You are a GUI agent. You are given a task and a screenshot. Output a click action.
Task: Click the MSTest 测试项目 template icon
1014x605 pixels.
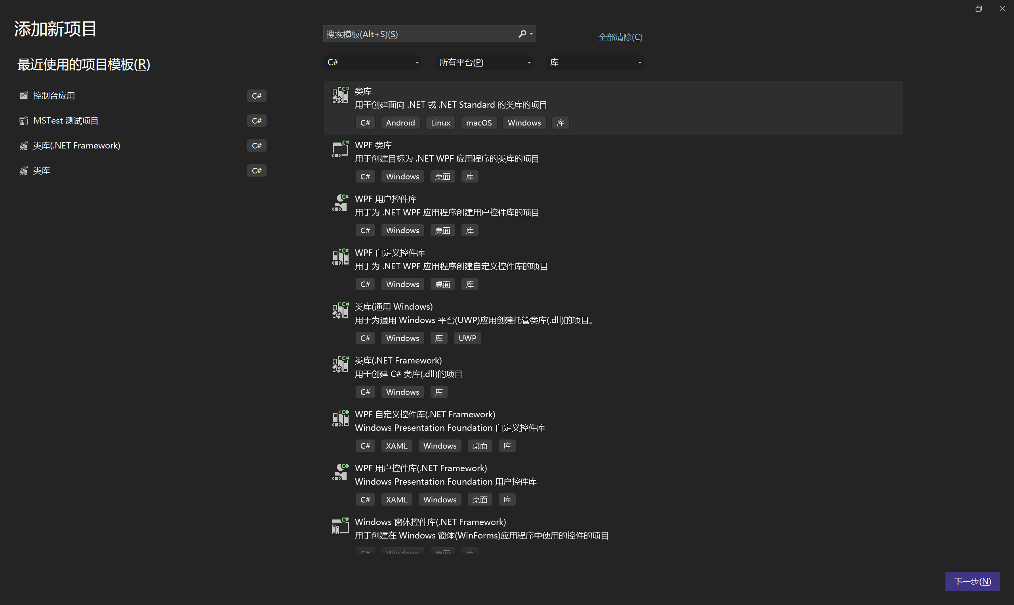tap(23, 120)
